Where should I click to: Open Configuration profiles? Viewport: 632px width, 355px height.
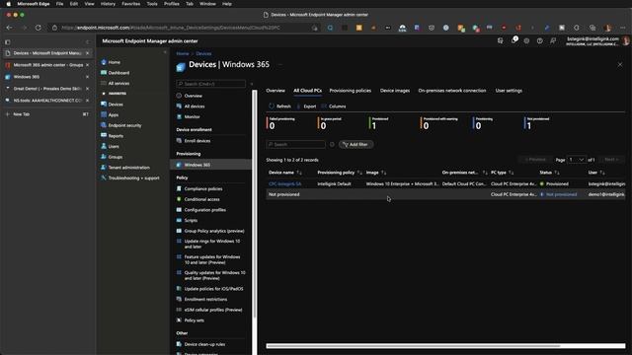(x=204, y=210)
